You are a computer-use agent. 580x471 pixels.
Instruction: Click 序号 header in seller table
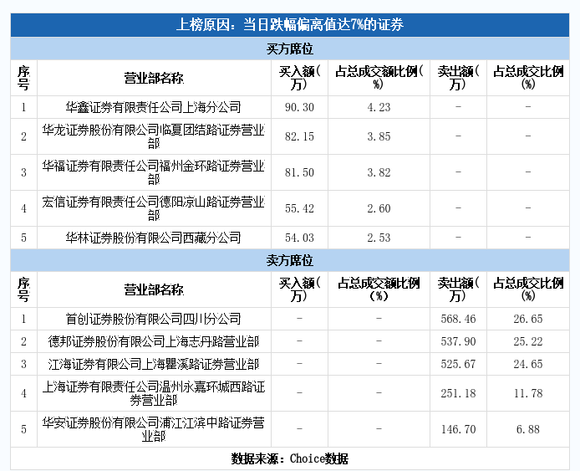click(x=23, y=289)
